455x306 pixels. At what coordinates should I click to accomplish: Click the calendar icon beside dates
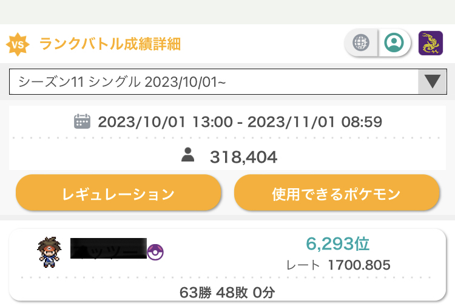point(82,121)
